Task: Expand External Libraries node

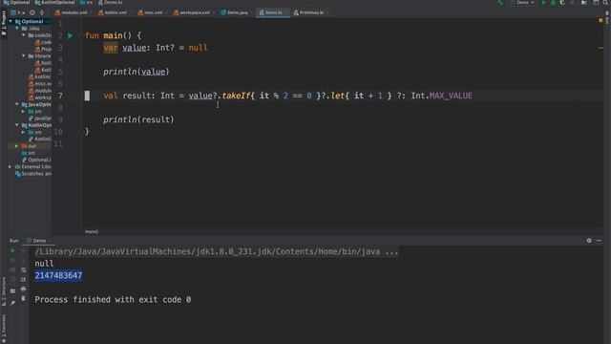Action: coord(11,166)
